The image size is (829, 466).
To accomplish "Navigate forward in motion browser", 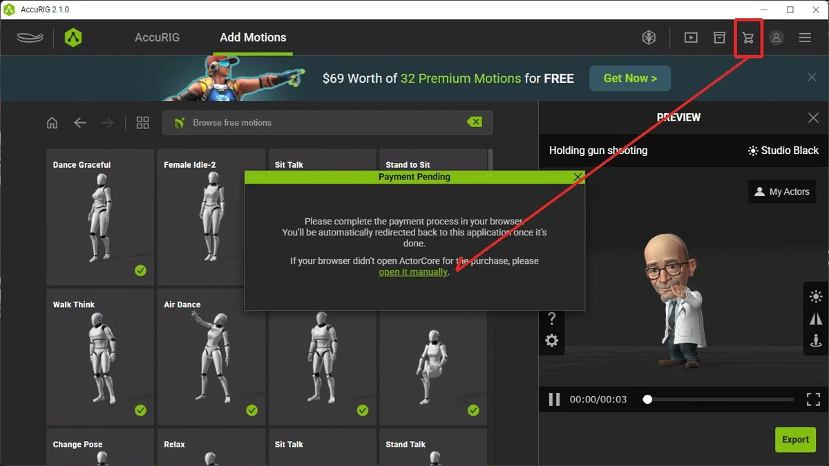I will click(108, 123).
